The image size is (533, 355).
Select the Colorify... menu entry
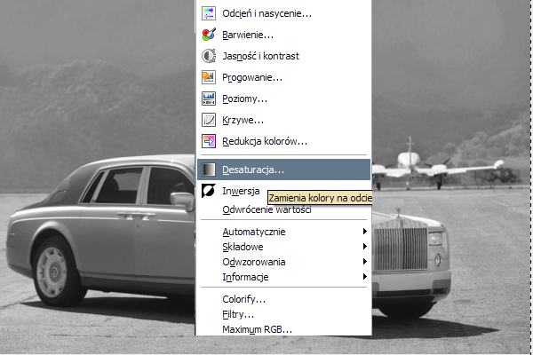(243, 299)
